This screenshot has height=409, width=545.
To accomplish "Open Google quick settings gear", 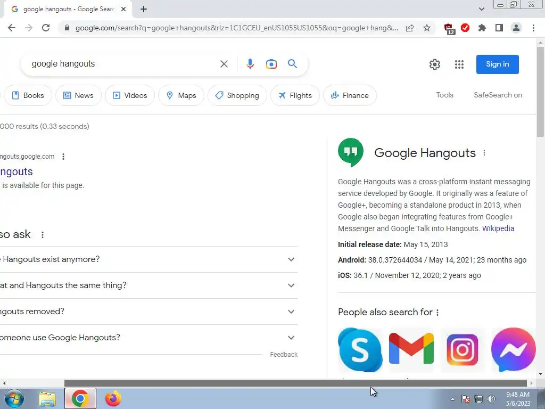I will [x=435, y=64].
